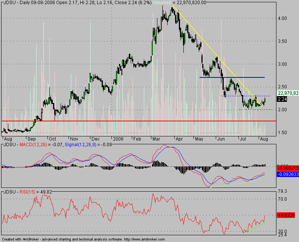Select the solid blue horizontal resistance line

click(232, 77)
